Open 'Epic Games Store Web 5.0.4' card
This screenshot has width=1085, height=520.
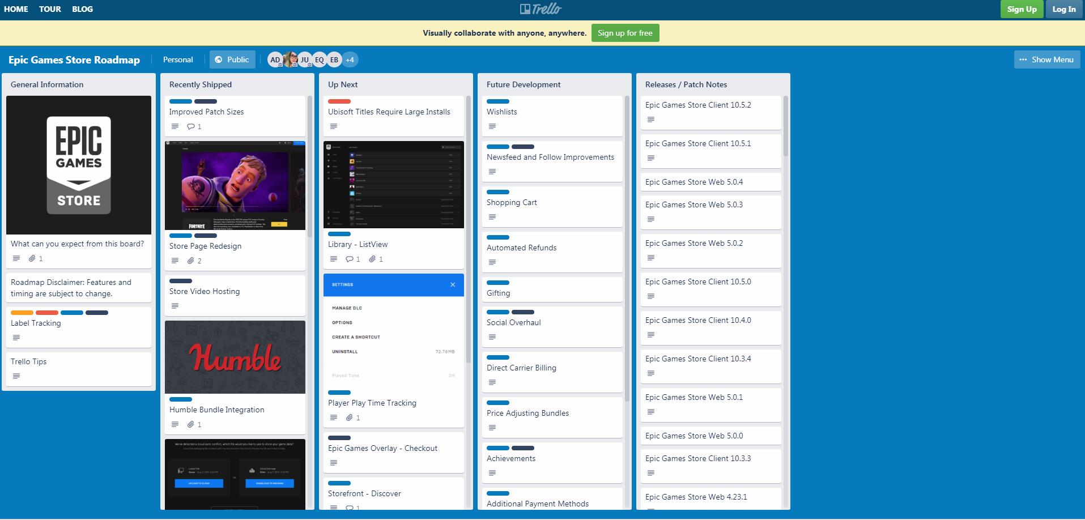[711, 182]
